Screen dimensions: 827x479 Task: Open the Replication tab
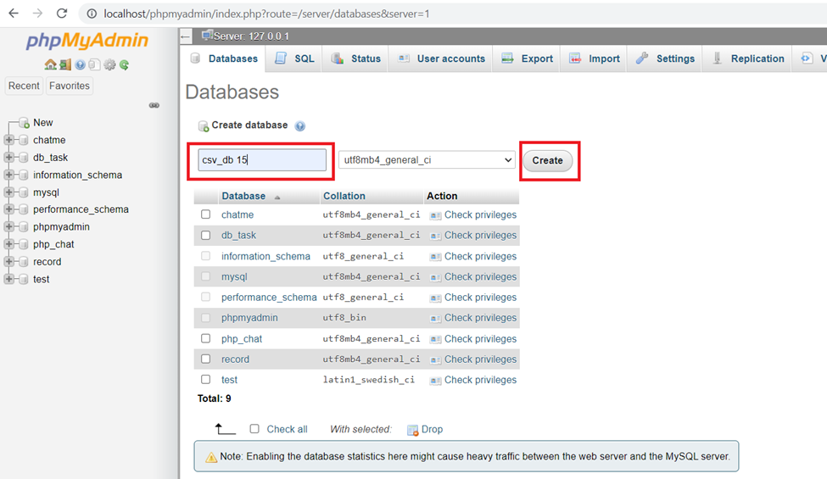[748, 58]
